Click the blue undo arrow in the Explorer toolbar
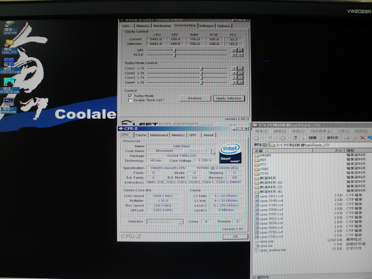Viewport: 372px width, 279px height. click(369, 138)
